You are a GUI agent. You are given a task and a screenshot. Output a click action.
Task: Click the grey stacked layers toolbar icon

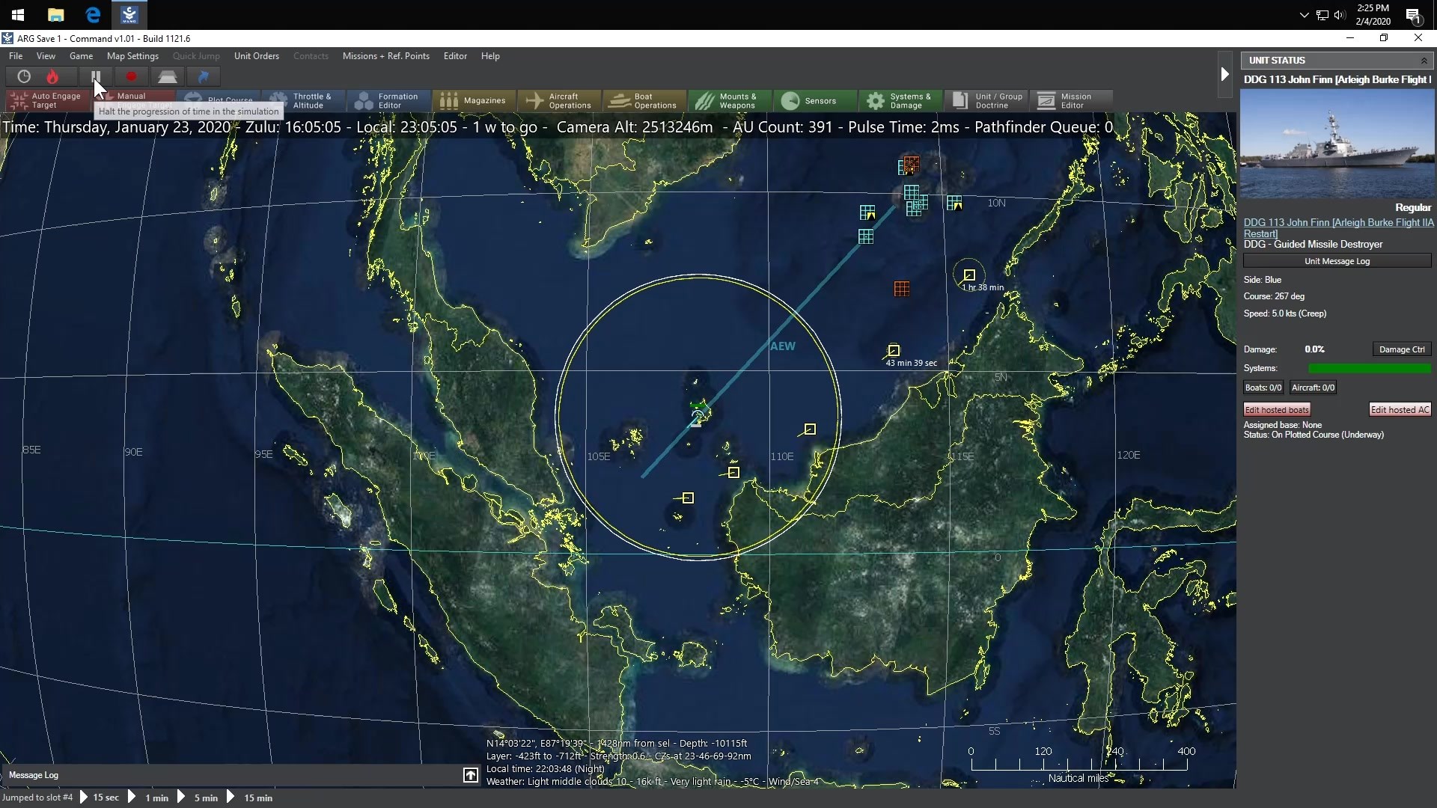167,76
